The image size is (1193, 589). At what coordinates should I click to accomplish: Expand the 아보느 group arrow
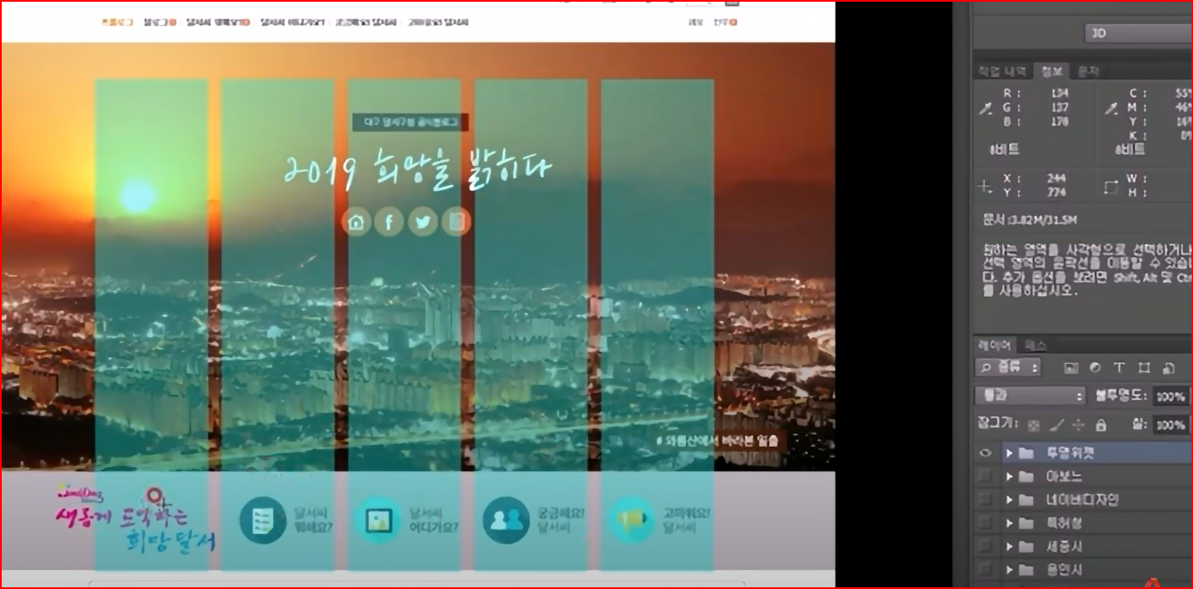pyautogui.click(x=1009, y=476)
